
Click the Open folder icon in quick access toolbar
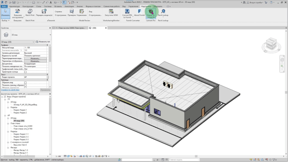click(x=10, y=3)
